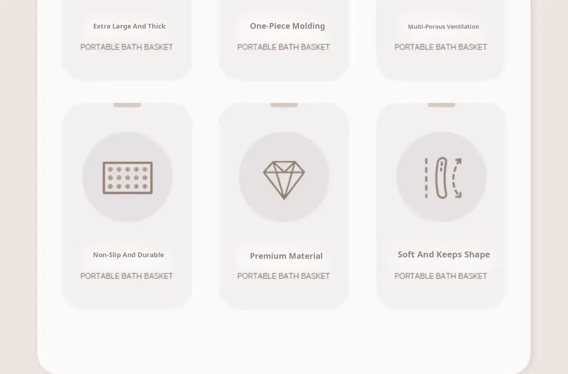Image resolution: width=568 pixels, height=374 pixels.
Task: Open the One-Piece Molding feature title
Action: (287, 26)
